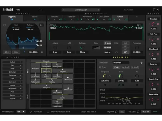The height and width of the screenshot is (121, 162).
Task: Select the KickReso device in the rack
Action: pos(35,68)
